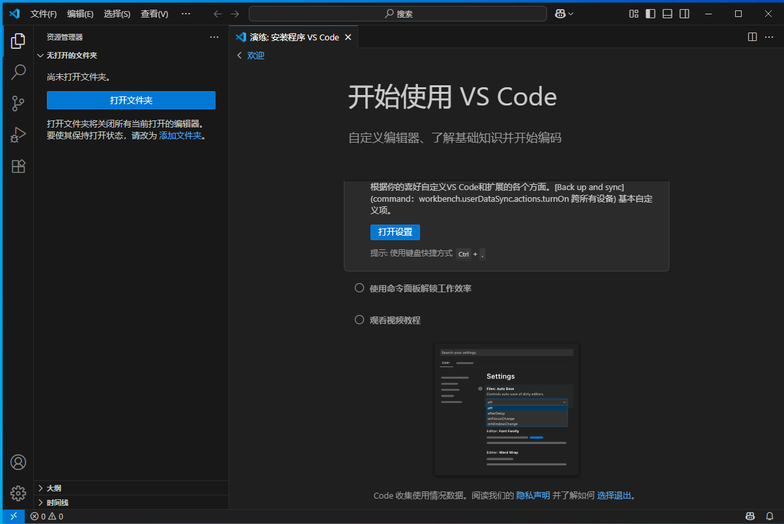
Task: Click the '开始使用 VS Code' heading
Action: [453, 97]
